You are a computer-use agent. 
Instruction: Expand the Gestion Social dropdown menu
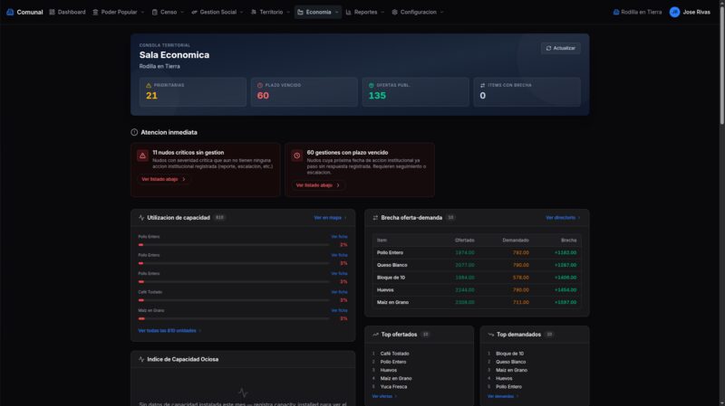[x=217, y=12]
